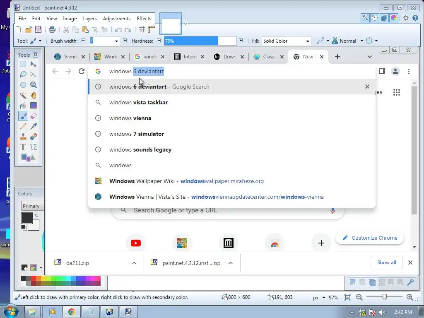
Task: Select the Gradient tool
Action: pyautogui.click(x=33, y=106)
